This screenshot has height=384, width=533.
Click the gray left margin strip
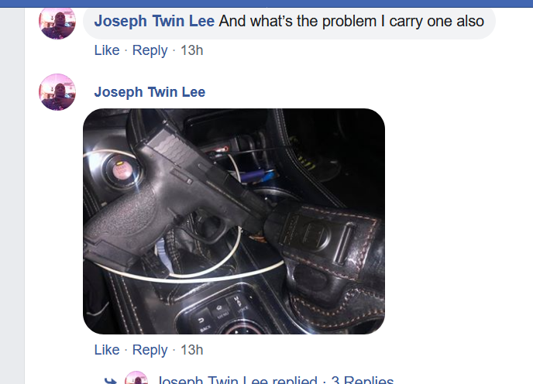point(12,196)
